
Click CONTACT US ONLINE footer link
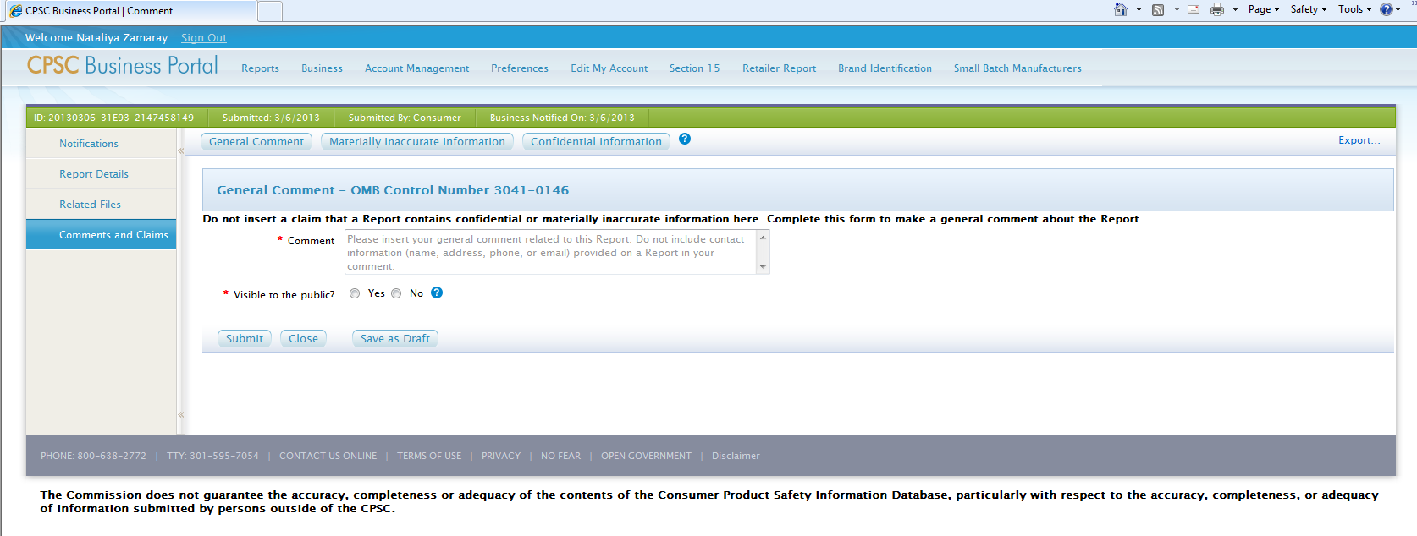[328, 456]
